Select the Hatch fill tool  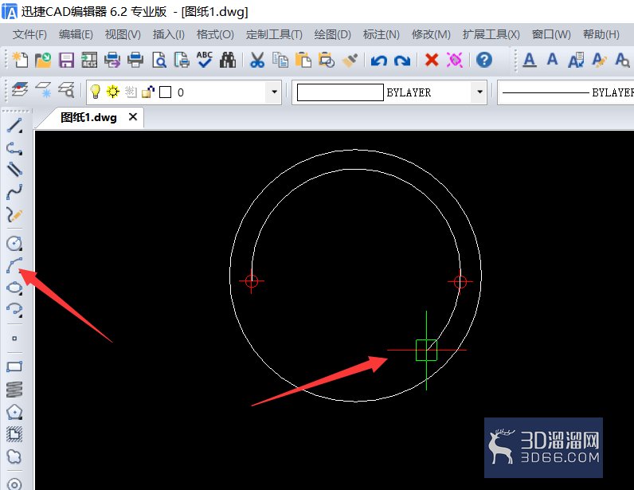coord(14,434)
